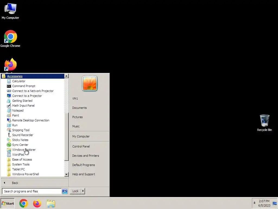Click the programs list scrollbar thumb
The width and height of the screenshot is (278, 209).
[67, 137]
